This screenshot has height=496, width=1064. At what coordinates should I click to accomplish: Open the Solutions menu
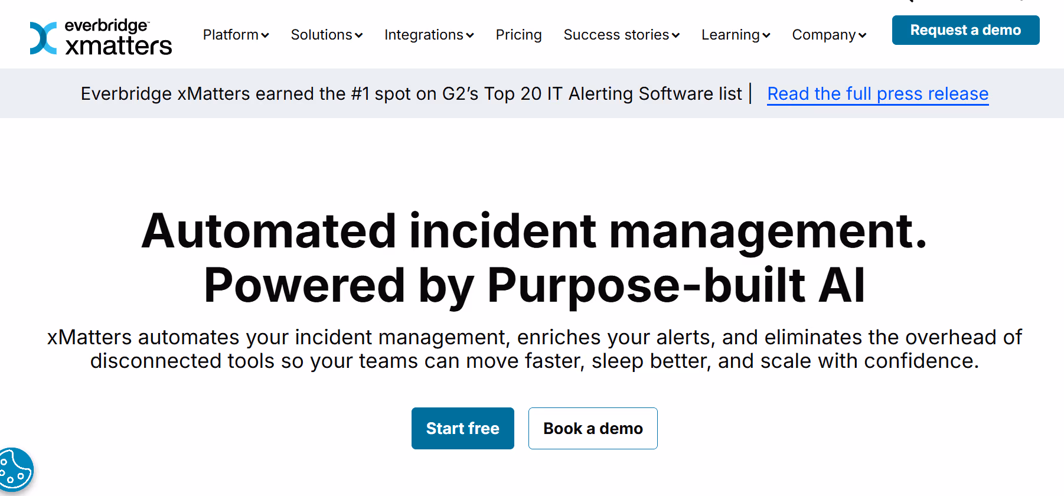[x=327, y=35]
